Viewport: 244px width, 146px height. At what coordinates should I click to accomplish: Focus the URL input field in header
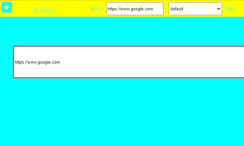[134, 9]
